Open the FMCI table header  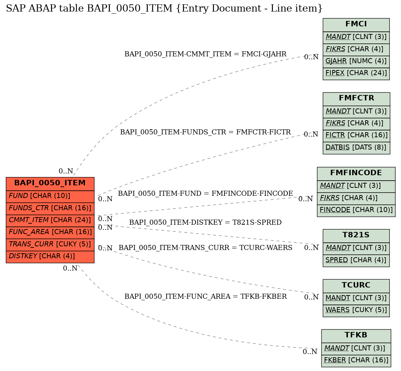click(356, 24)
